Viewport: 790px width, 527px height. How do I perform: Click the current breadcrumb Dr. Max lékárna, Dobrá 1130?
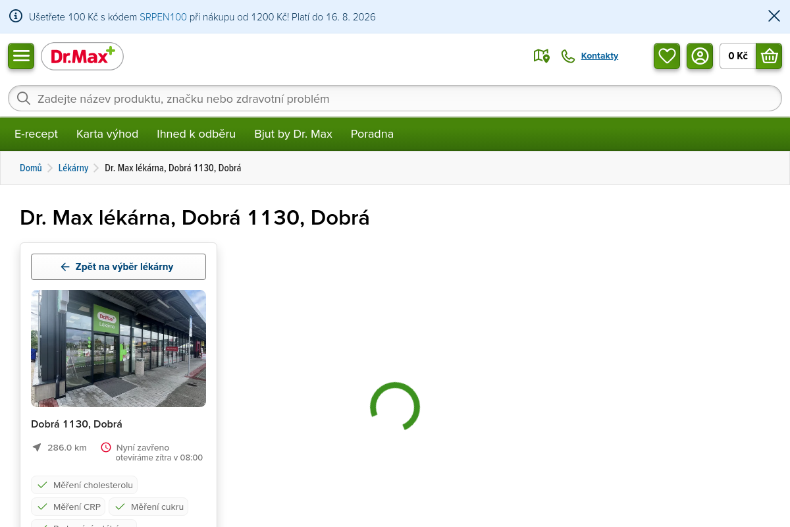(173, 168)
